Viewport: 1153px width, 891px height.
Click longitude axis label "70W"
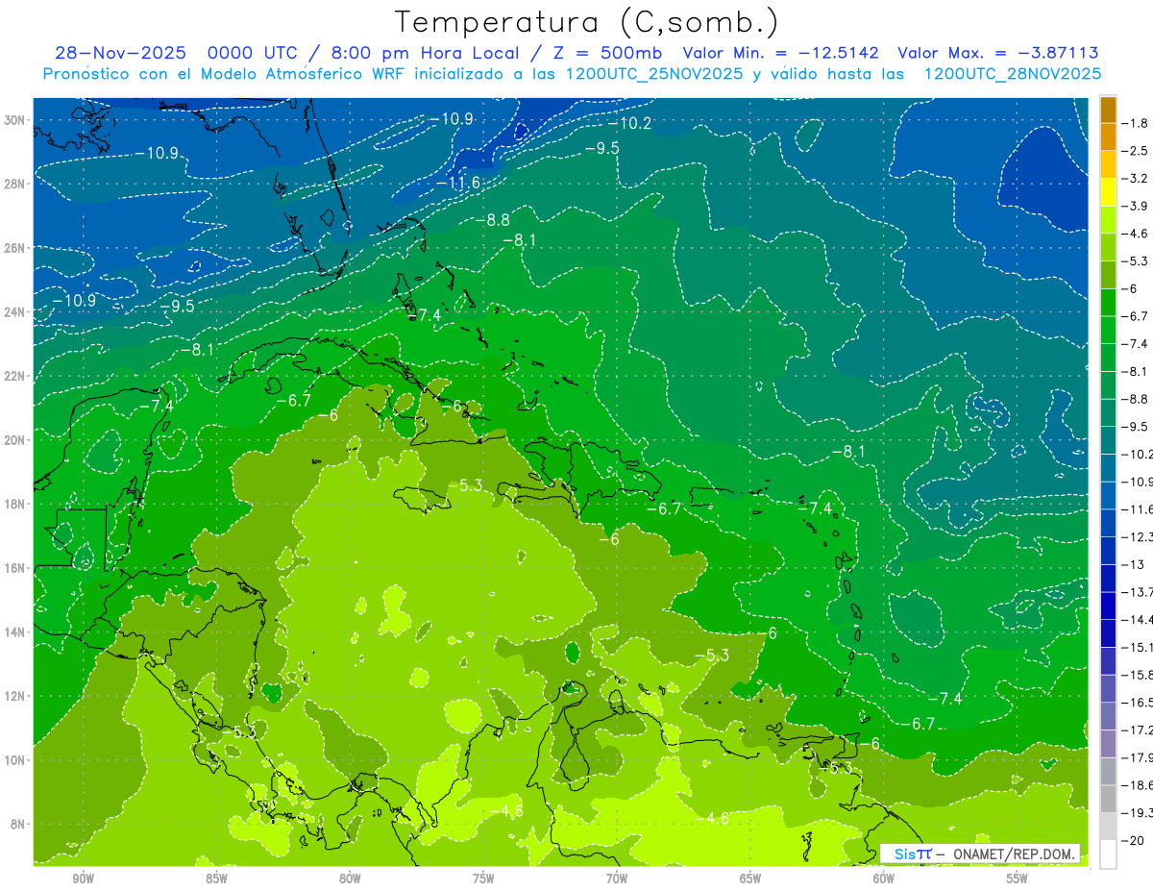point(617,879)
